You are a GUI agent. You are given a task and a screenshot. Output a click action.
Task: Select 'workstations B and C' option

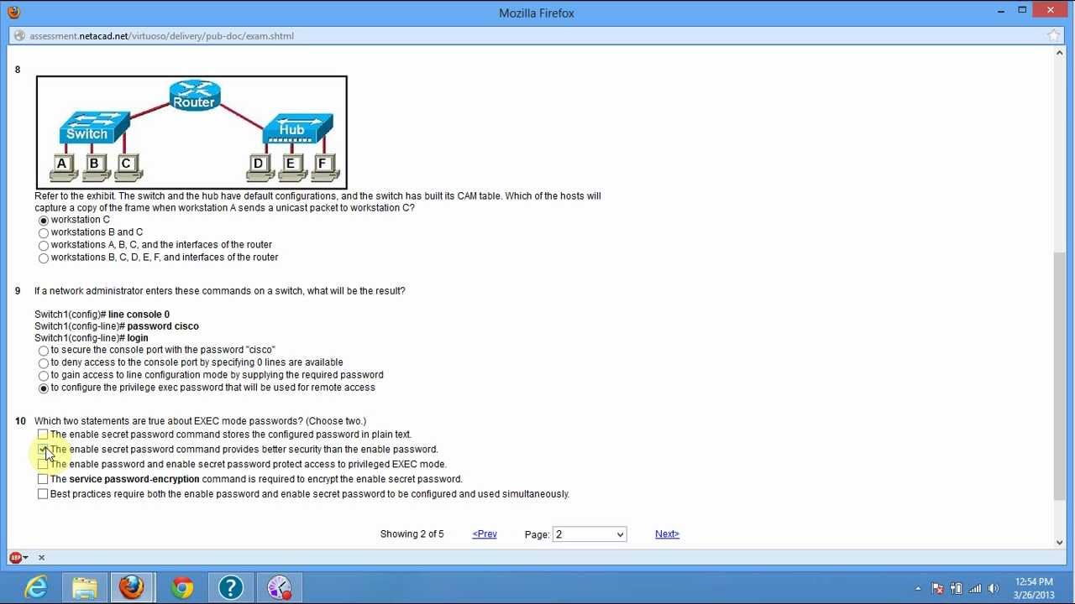[44, 233]
